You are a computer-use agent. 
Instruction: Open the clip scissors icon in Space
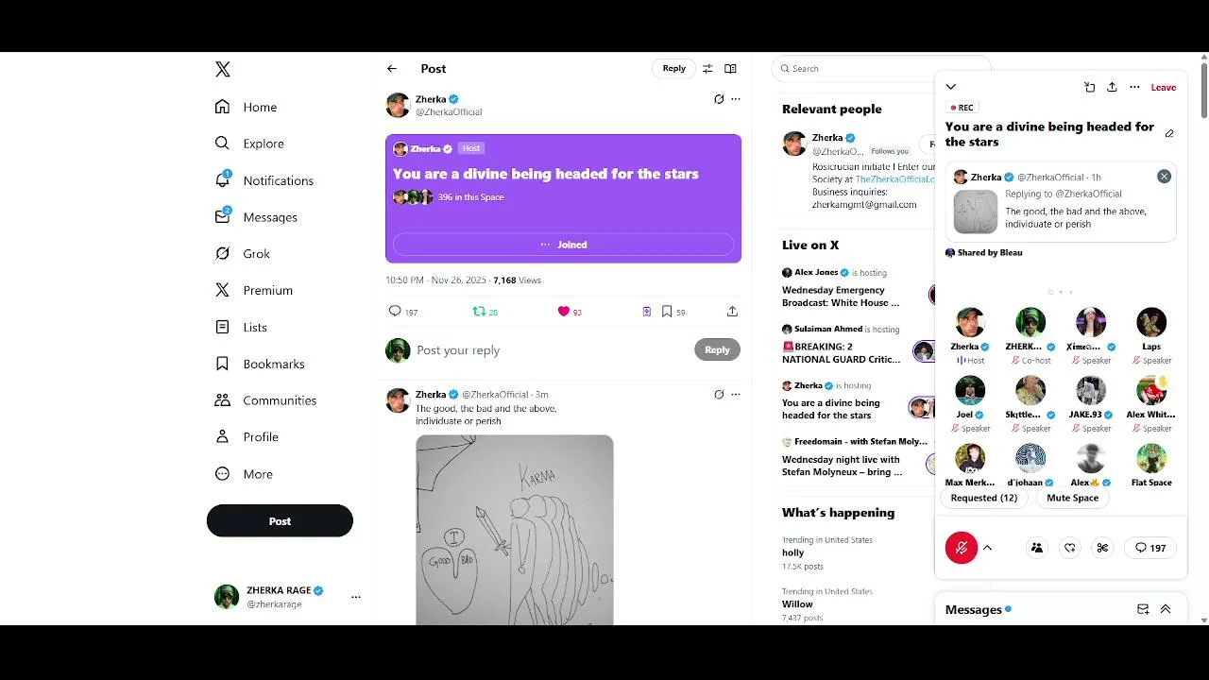point(1102,548)
